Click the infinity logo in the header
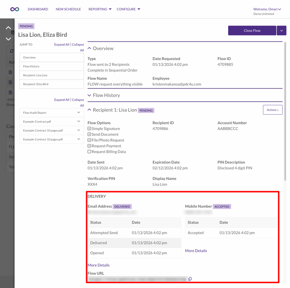 (15, 9)
